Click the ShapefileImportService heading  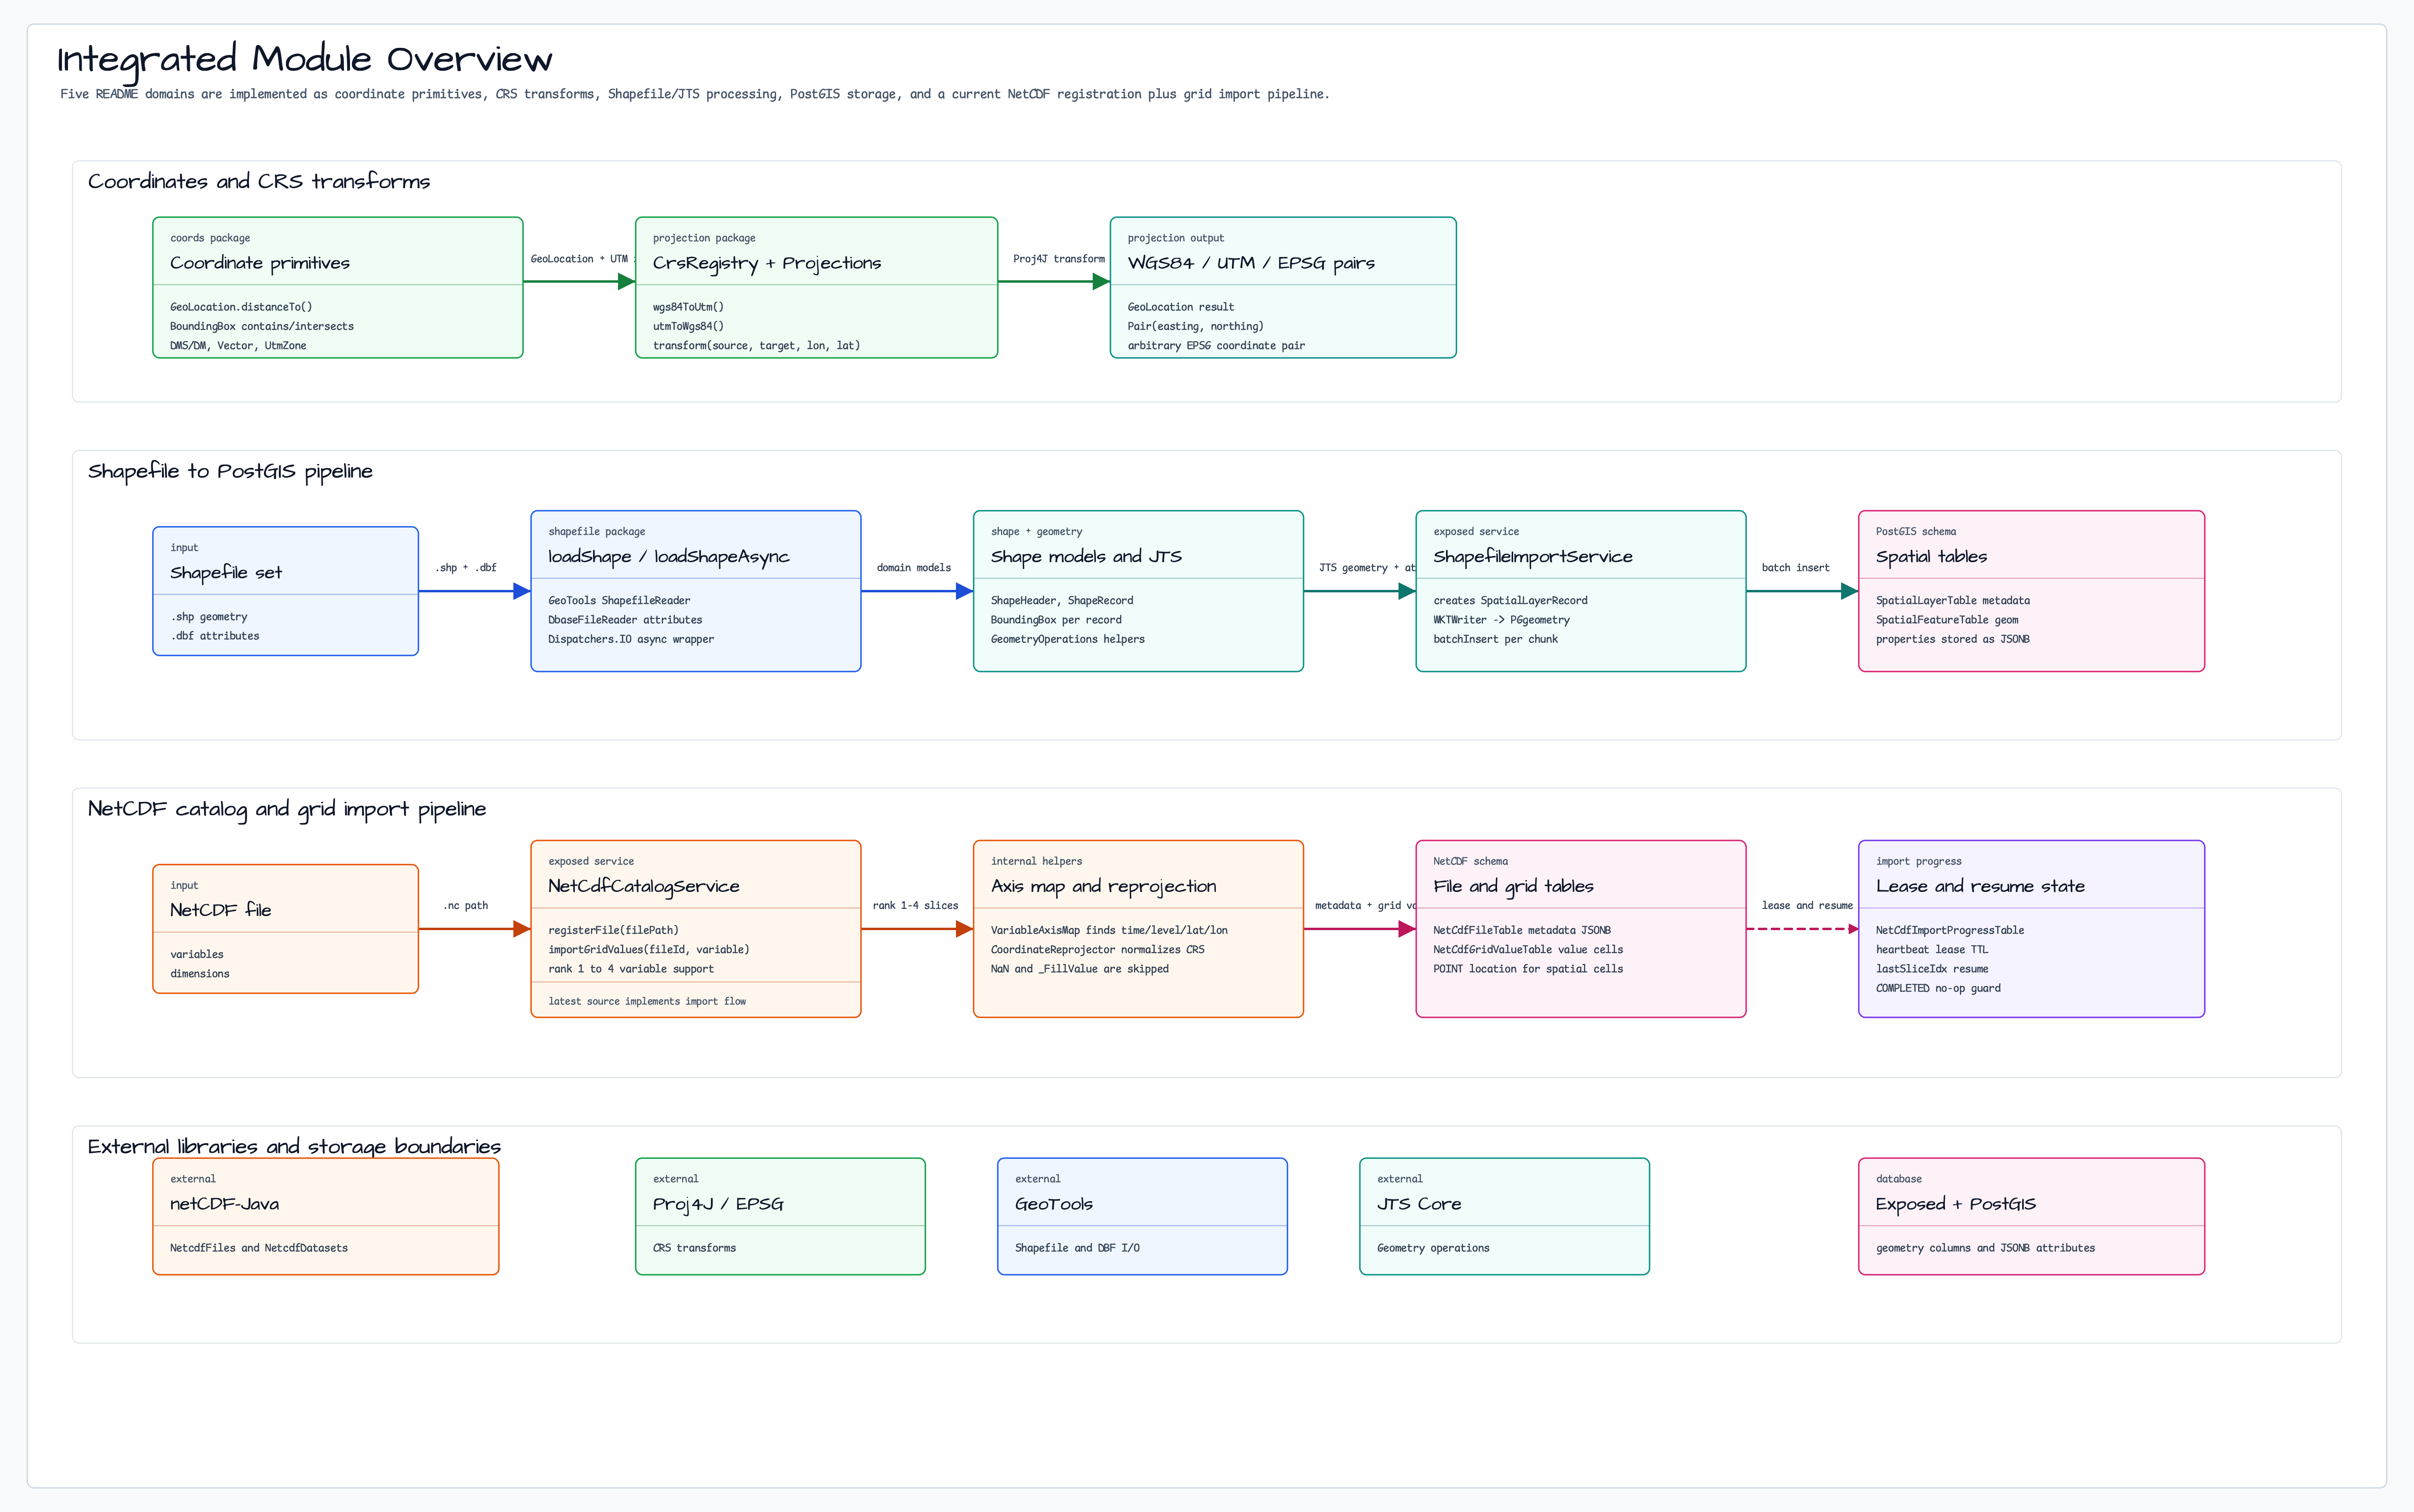click(1532, 557)
